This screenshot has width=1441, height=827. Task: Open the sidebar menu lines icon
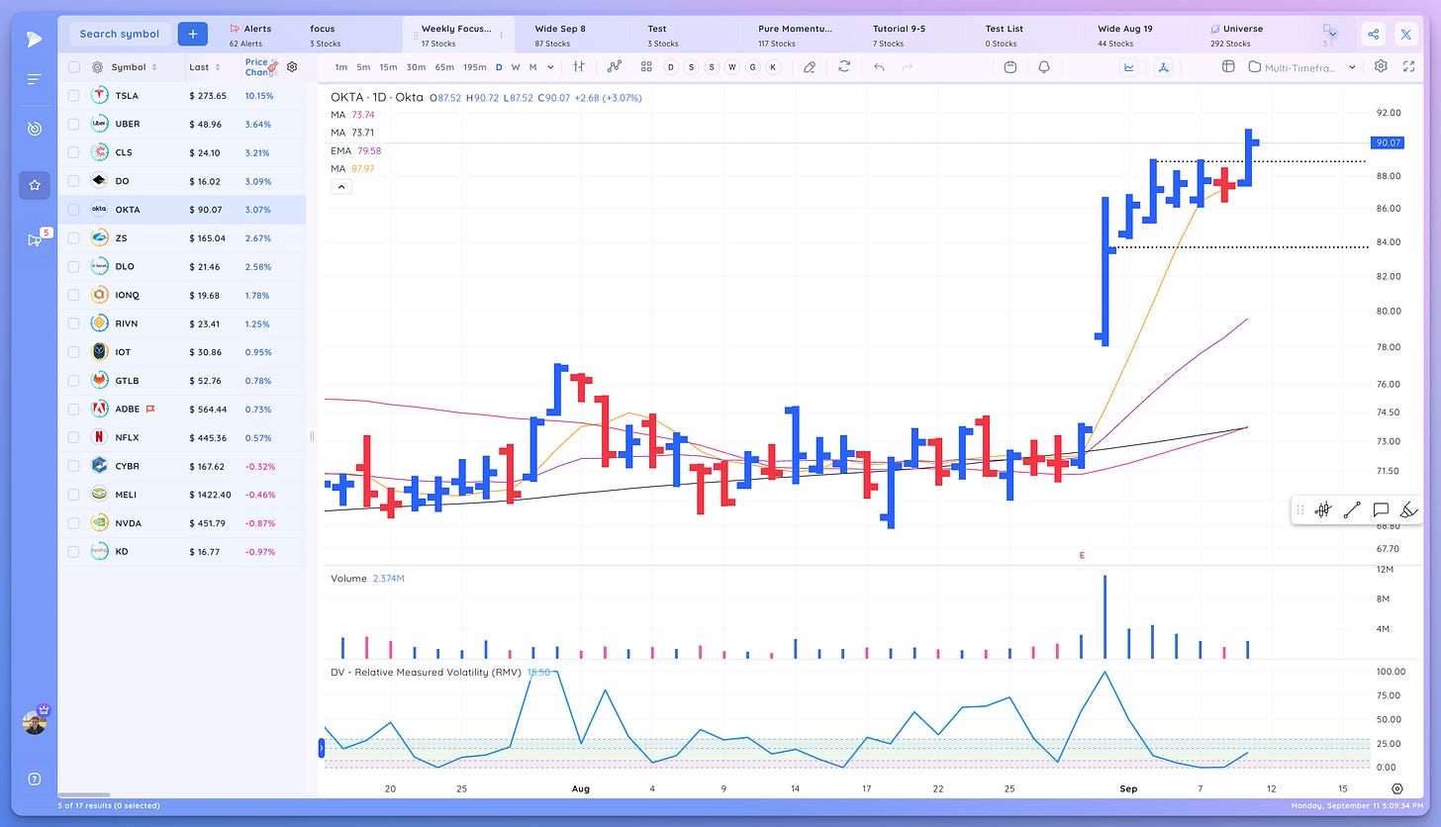coord(35,79)
